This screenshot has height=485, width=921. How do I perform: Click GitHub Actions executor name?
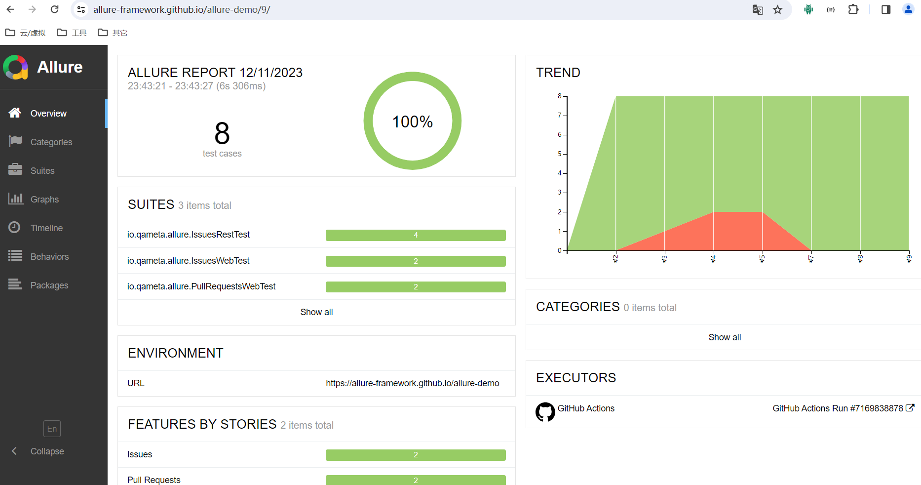pos(586,408)
